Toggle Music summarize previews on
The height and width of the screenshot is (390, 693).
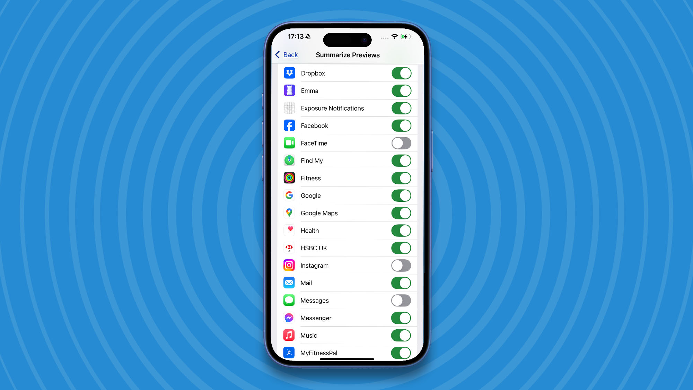tap(400, 335)
